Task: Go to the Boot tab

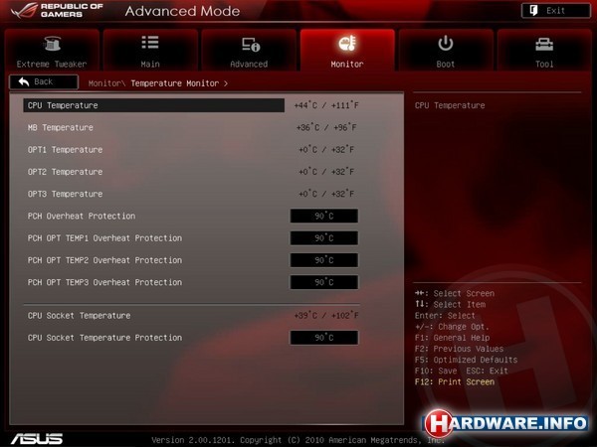Action: 446,50
